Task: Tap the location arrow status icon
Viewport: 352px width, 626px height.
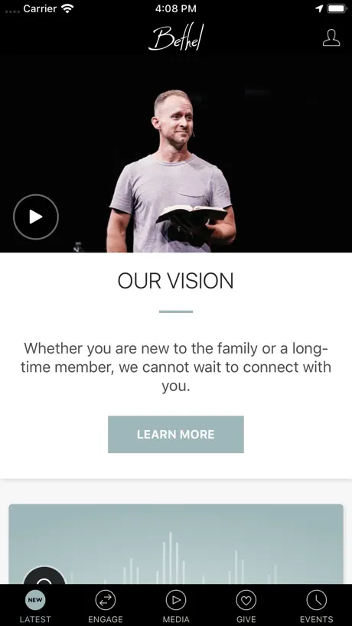Action: pyautogui.click(x=319, y=8)
